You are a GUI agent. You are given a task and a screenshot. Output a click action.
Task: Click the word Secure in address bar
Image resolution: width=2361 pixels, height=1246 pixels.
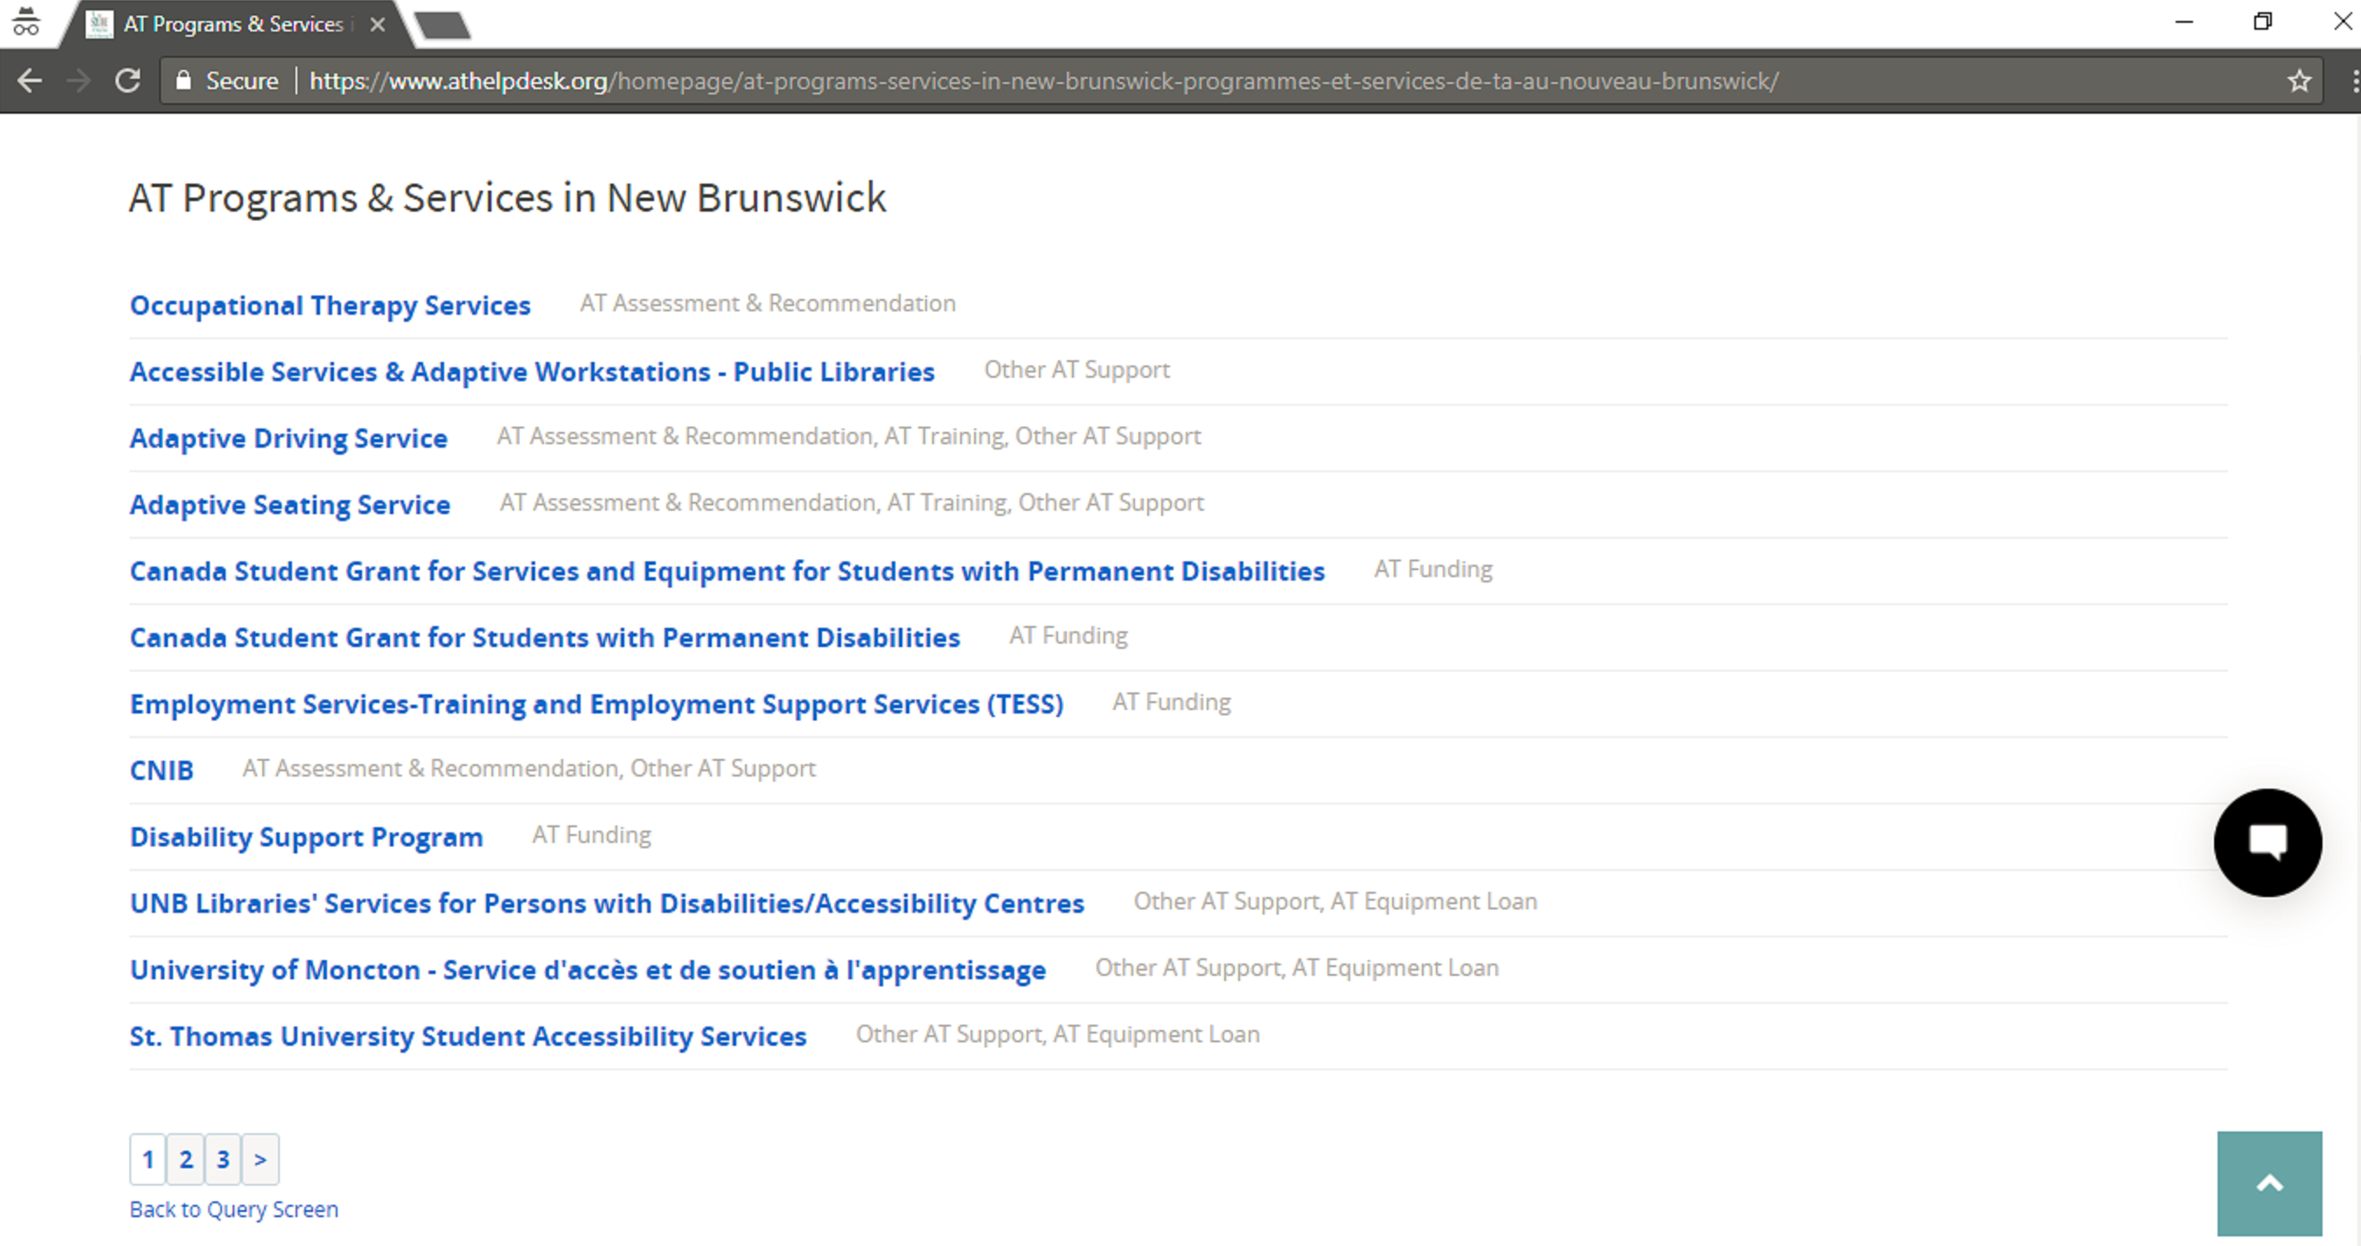tap(242, 80)
